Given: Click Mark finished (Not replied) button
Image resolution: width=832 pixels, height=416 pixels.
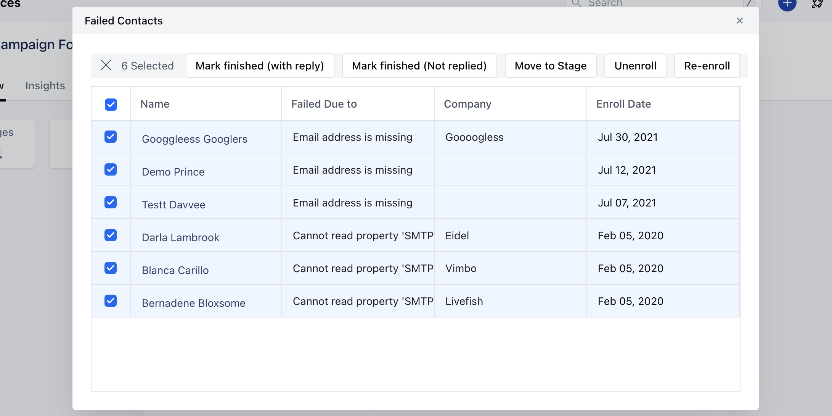Looking at the screenshot, I should pos(419,66).
